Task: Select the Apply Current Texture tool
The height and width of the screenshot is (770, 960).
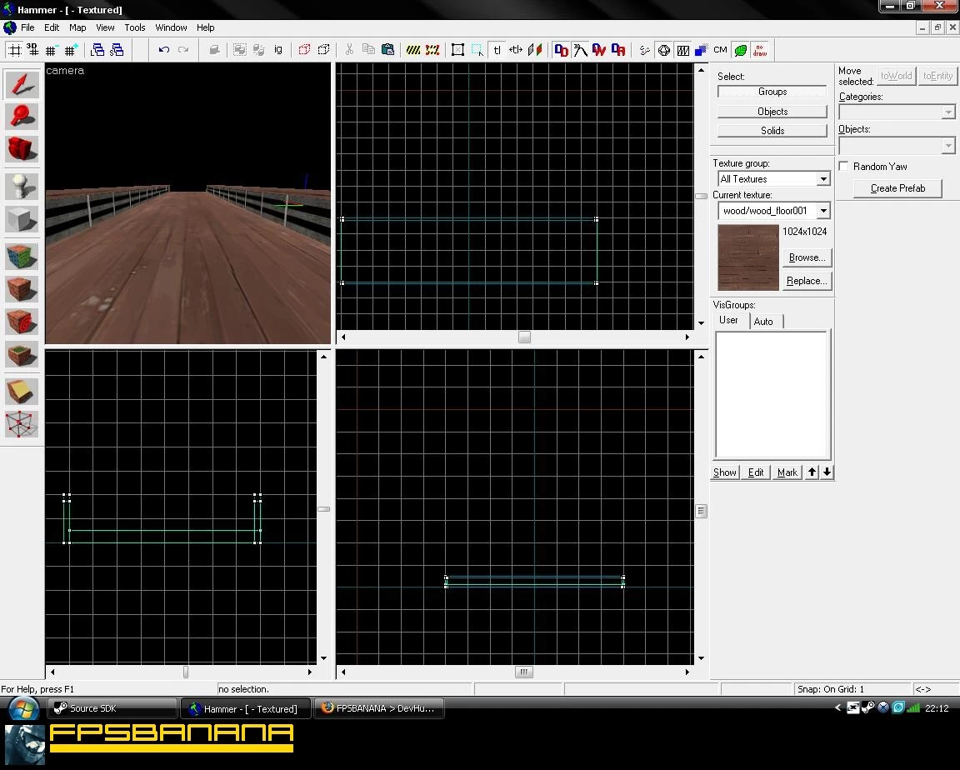Action: 22,289
